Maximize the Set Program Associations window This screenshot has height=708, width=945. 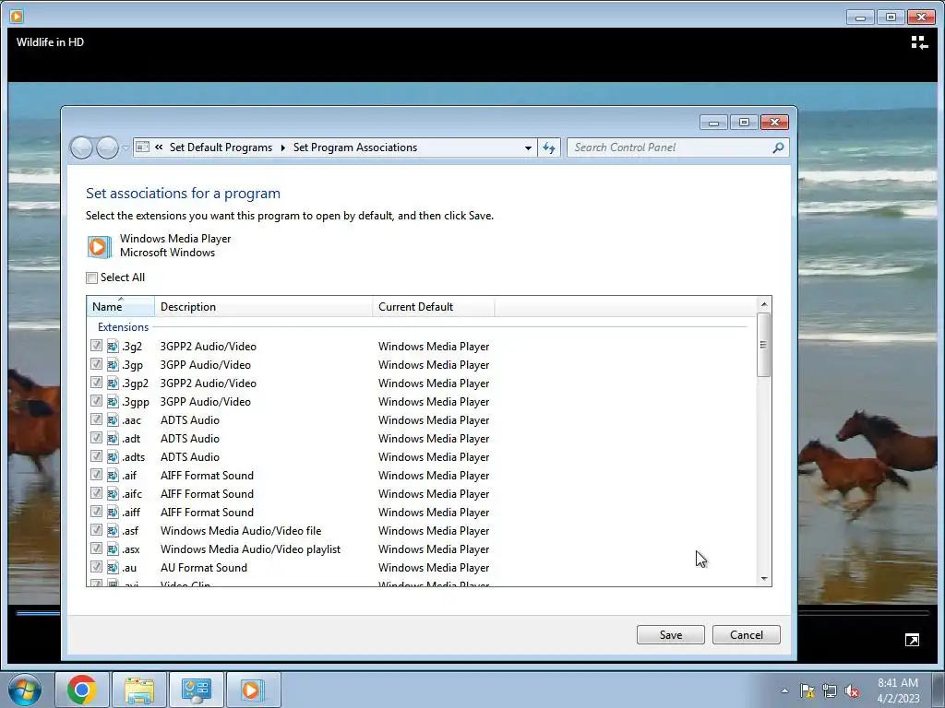click(x=744, y=123)
